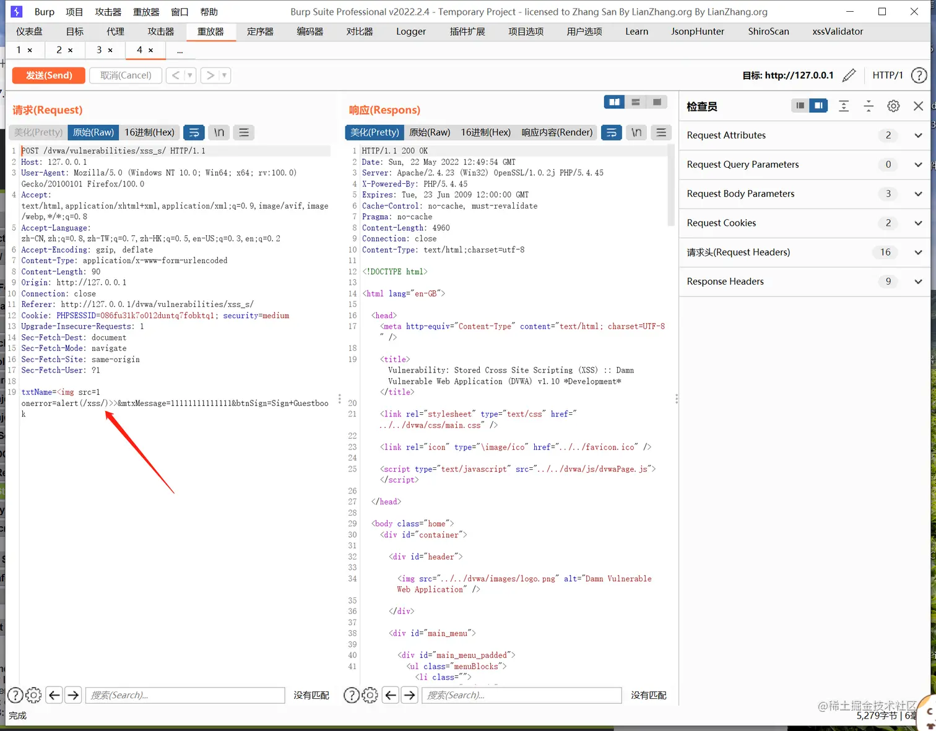This screenshot has width=936, height=731.
Task: Open the 项目 menu
Action: 74,12
